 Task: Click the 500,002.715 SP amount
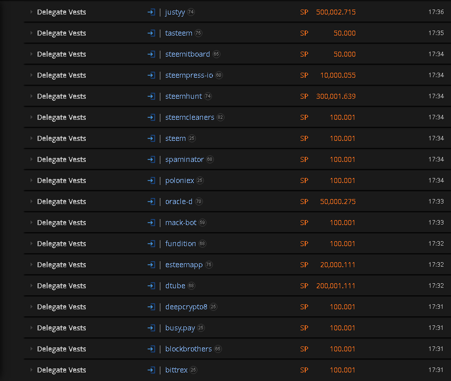335,12
